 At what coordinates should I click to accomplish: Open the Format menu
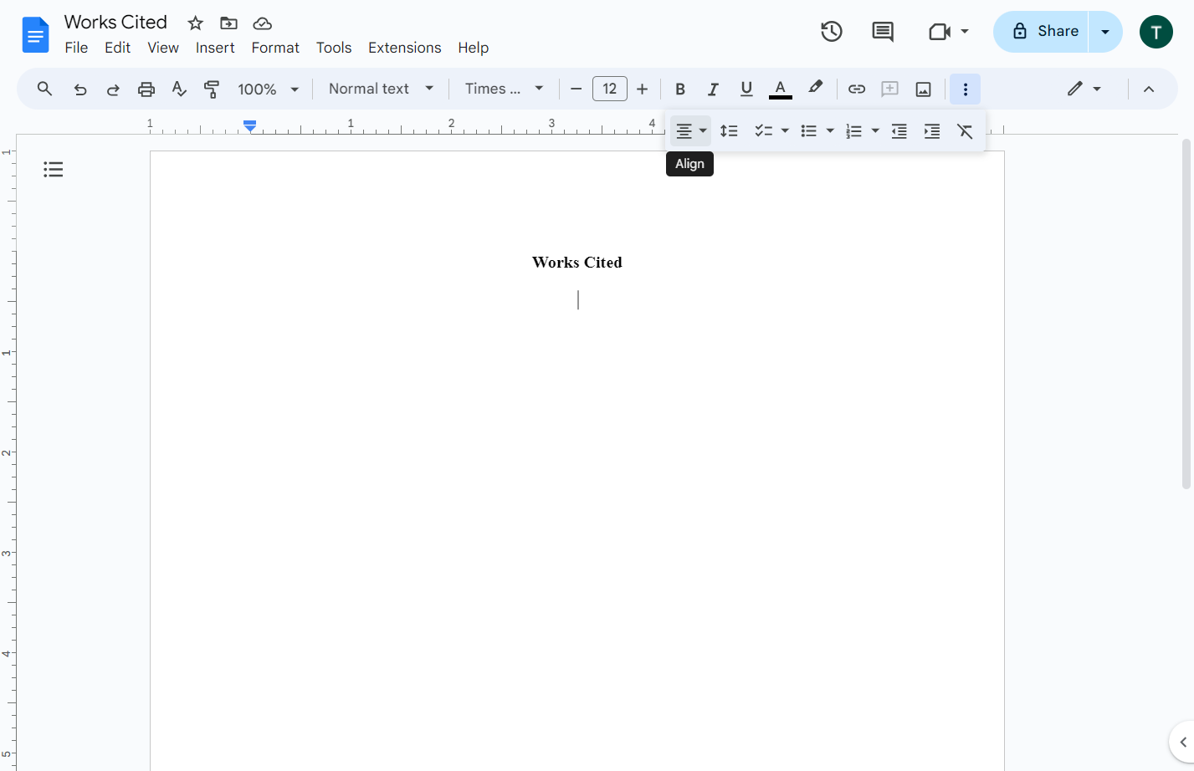pyautogui.click(x=275, y=48)
